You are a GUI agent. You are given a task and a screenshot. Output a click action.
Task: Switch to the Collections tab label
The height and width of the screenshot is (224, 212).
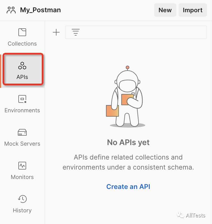(x=22, y=44)
